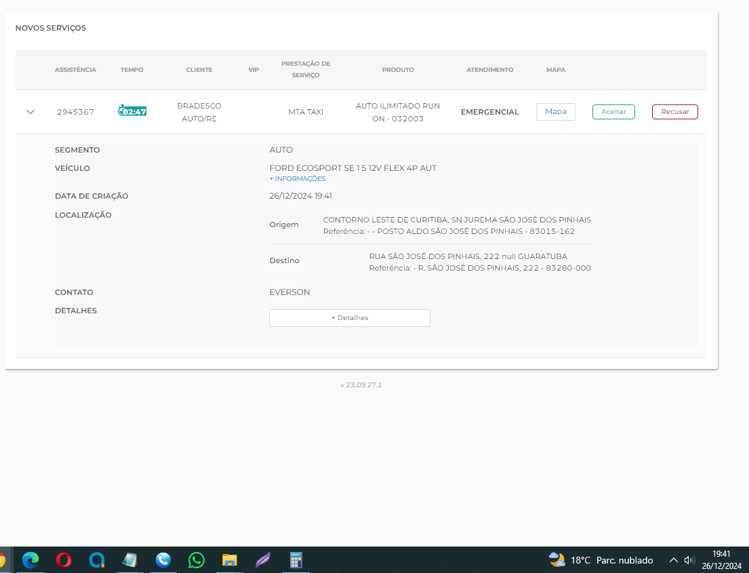
Task: Open the blue phone app in taskbar
Action: coord(163,560)
